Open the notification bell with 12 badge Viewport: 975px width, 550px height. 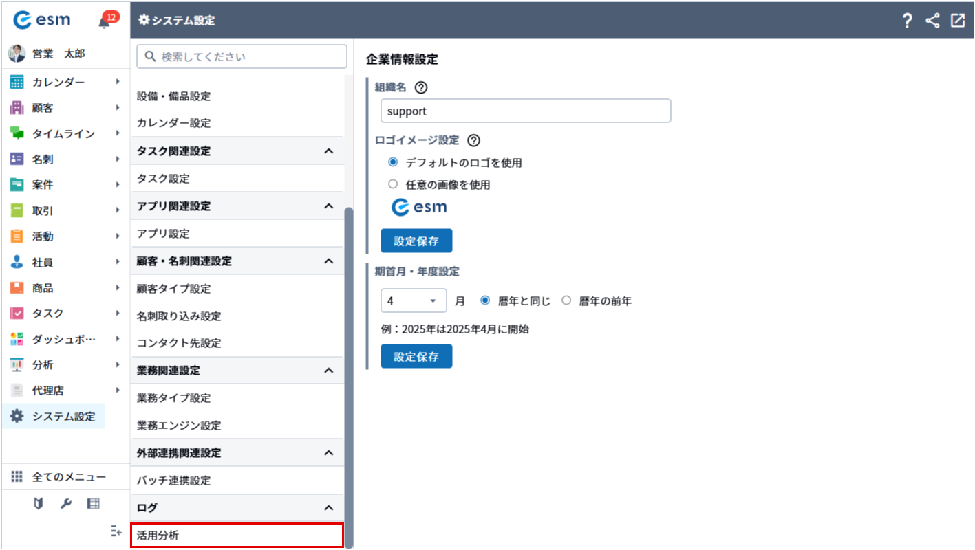point(105,21)
